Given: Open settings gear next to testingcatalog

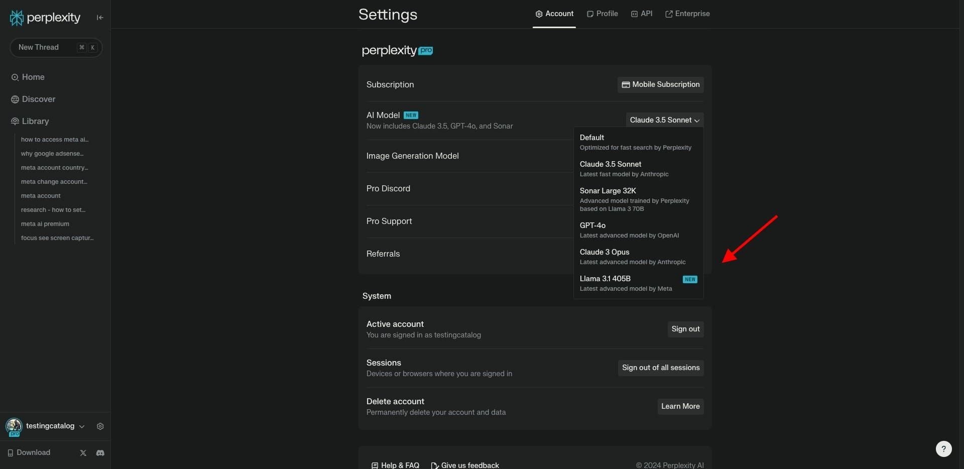Looking at the screenshot, I should tap(100, 426).
